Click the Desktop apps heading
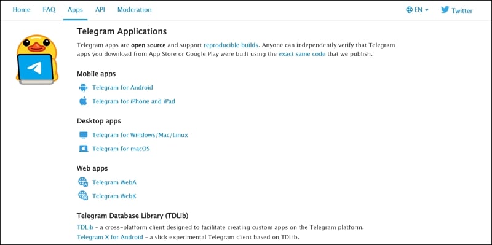This screenshot has width=492, height=245. pyautogui.click(x=99, y=121)
